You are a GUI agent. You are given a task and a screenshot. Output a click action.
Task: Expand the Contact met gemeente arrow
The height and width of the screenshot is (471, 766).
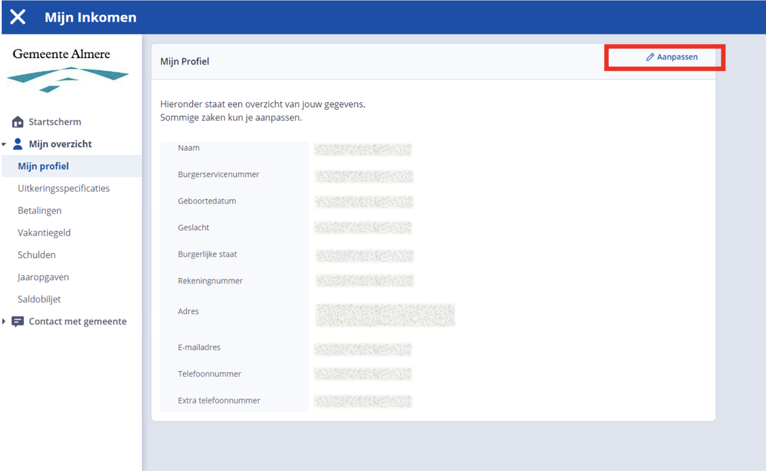(4, 322)
